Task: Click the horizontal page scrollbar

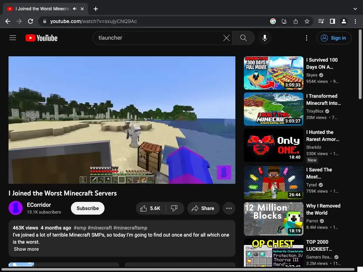Action: [178, 270]
